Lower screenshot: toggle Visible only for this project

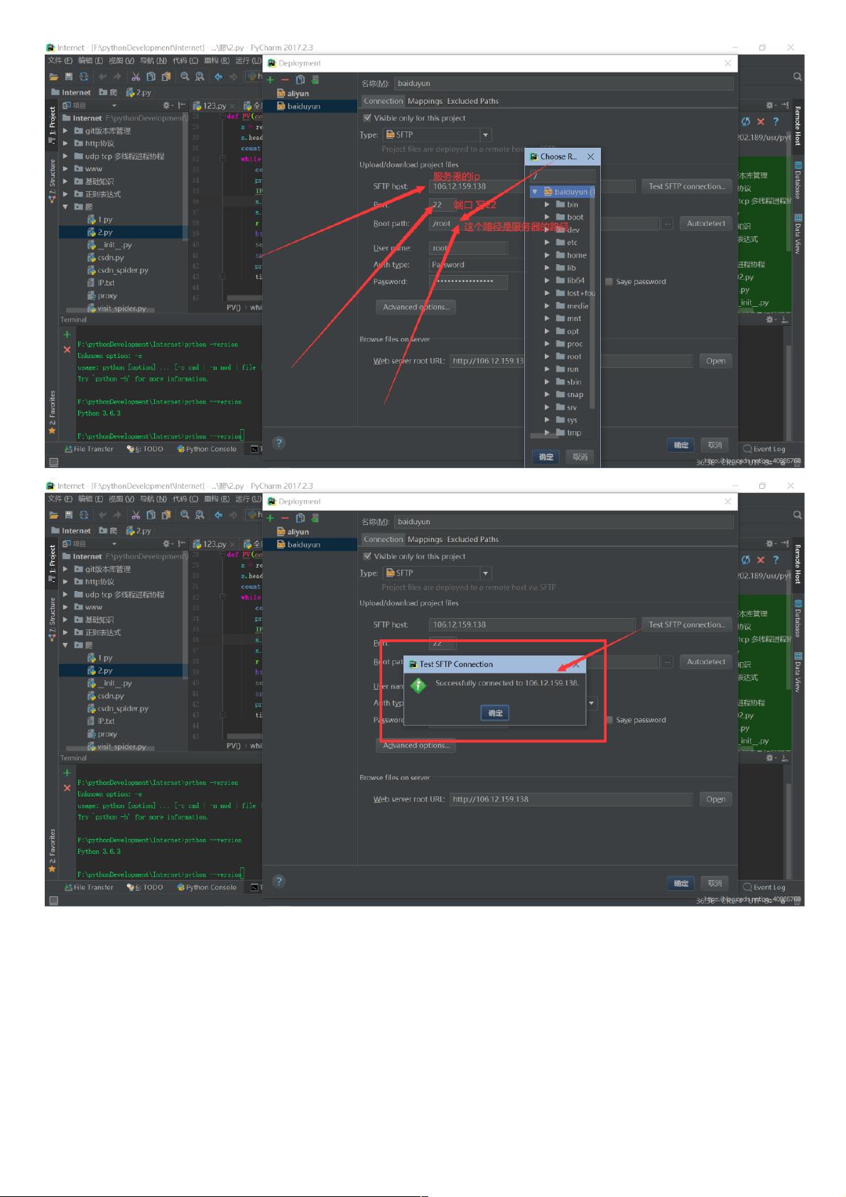367,556
